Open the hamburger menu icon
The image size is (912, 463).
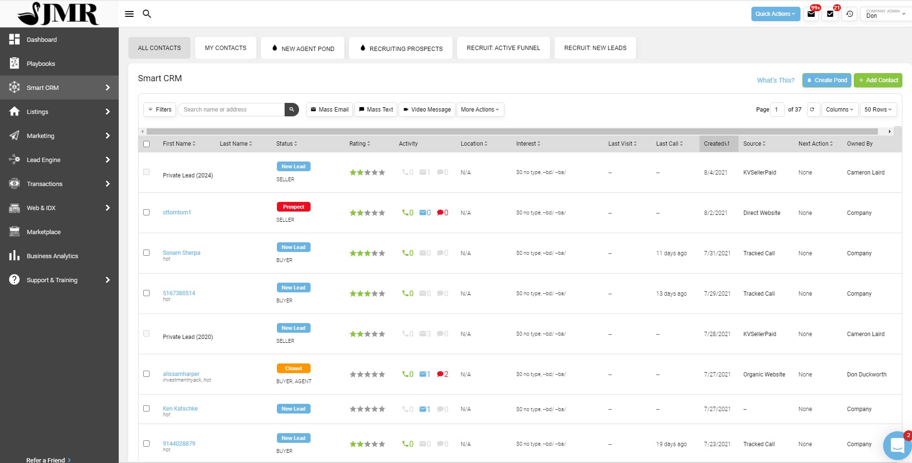(x=129, y=14)
